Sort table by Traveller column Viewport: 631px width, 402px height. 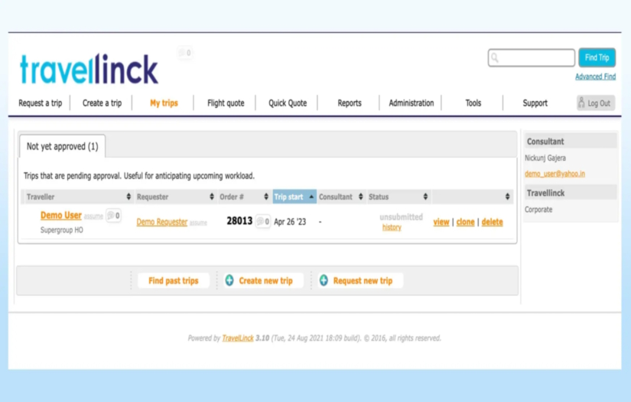78,197
